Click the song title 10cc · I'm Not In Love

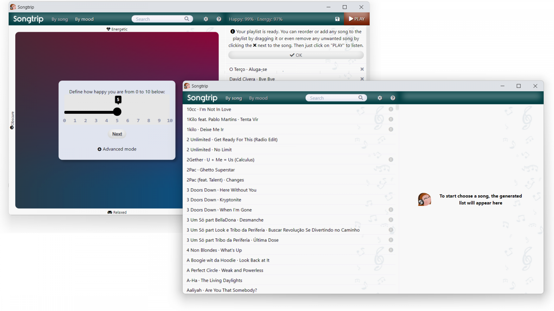point(209,109)
